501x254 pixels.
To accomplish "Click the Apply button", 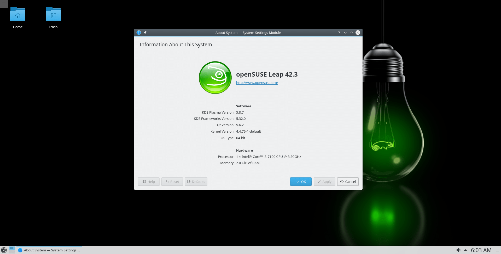I will [x=324, y=182].
